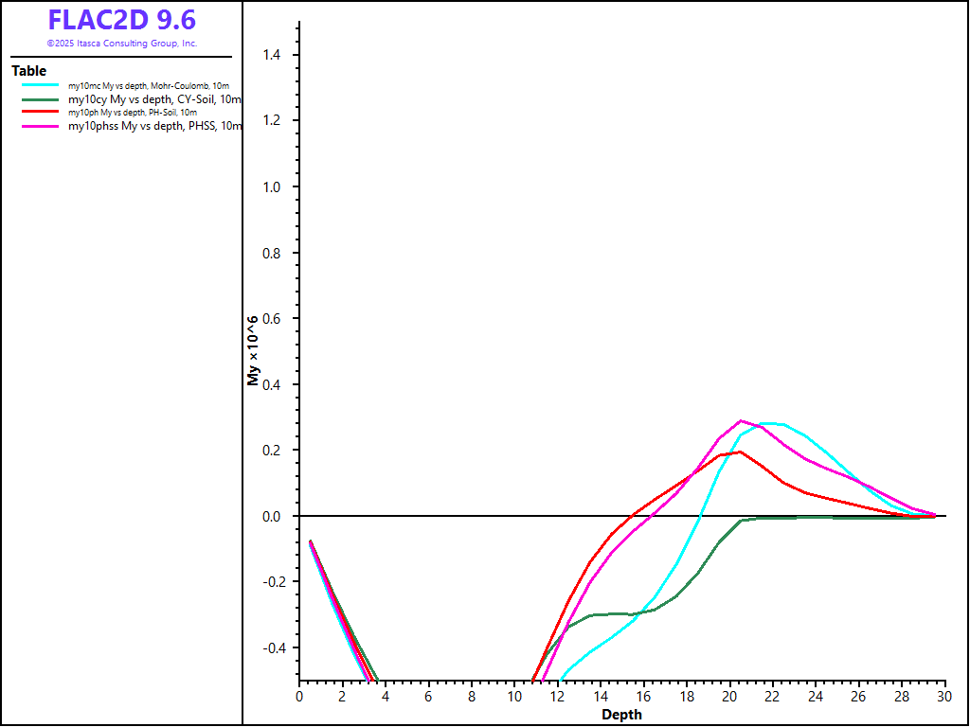Select the my10cy CY-Soil legend entry text
This screenshot has width=970, height=727.
coord(154,99)
